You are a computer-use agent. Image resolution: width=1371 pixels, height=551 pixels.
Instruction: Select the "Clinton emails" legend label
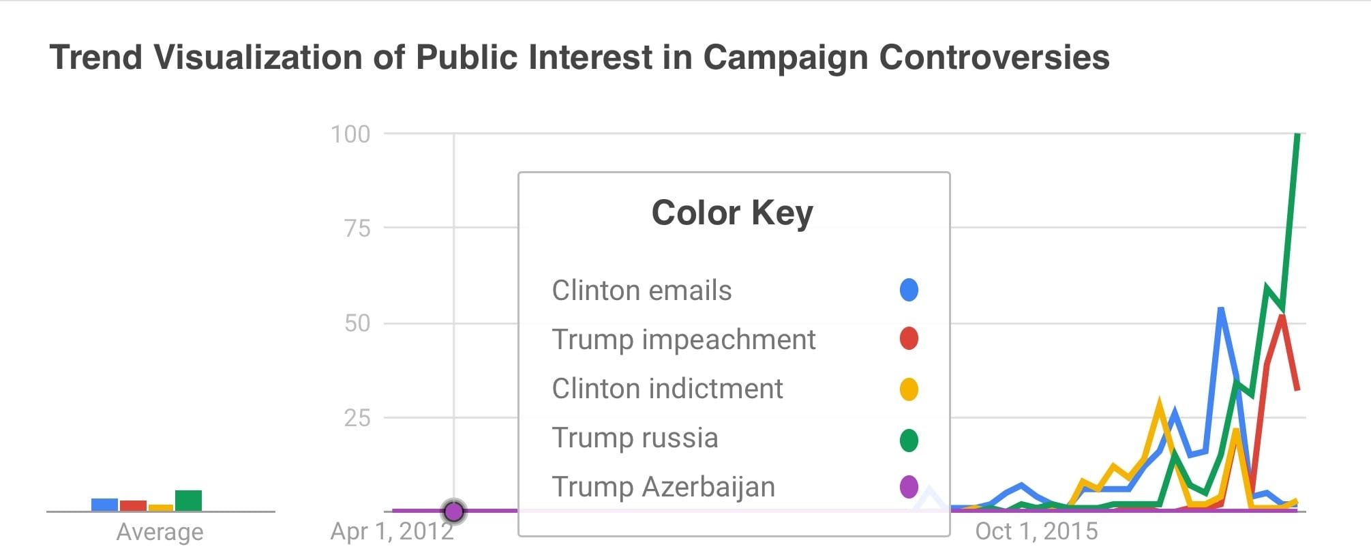point(642,291)
